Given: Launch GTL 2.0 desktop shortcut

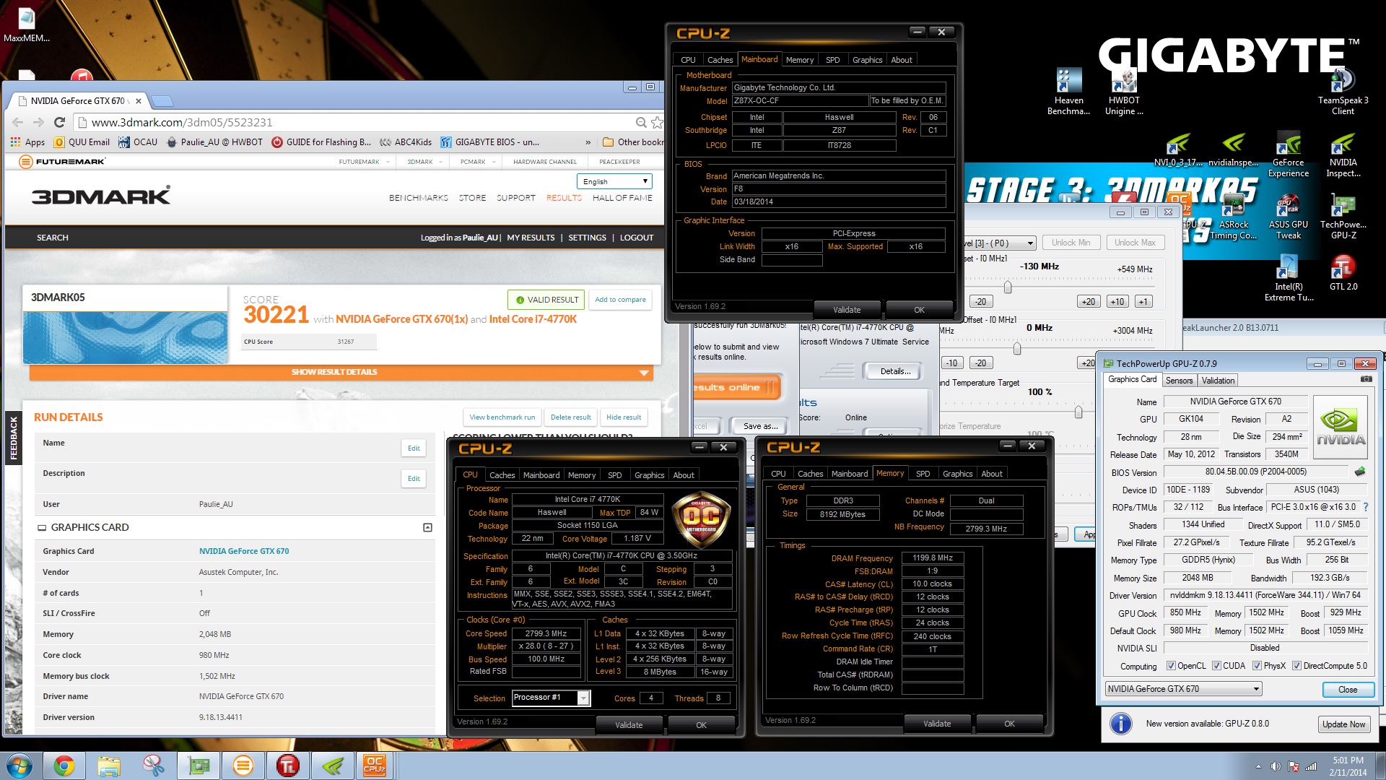Looking at the screenshot, I should [1343, 274].
